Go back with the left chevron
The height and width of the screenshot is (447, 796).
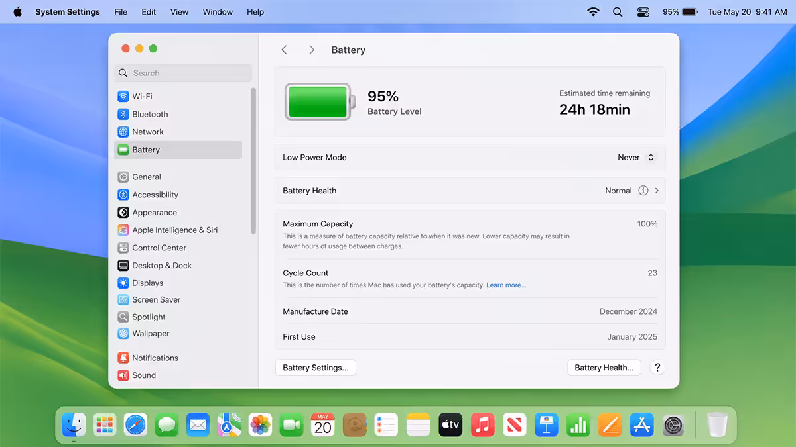tap(284, 50)
